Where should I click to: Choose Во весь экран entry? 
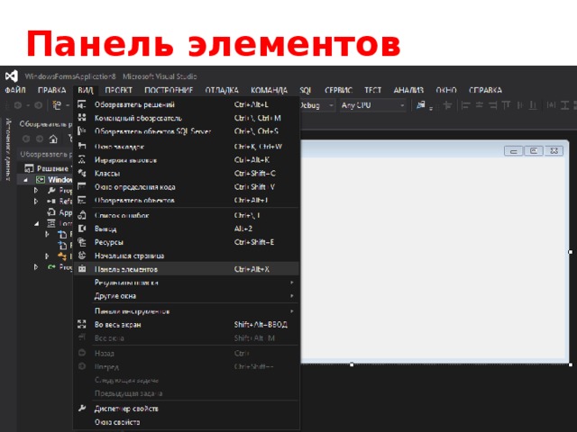tap(187, 324)
